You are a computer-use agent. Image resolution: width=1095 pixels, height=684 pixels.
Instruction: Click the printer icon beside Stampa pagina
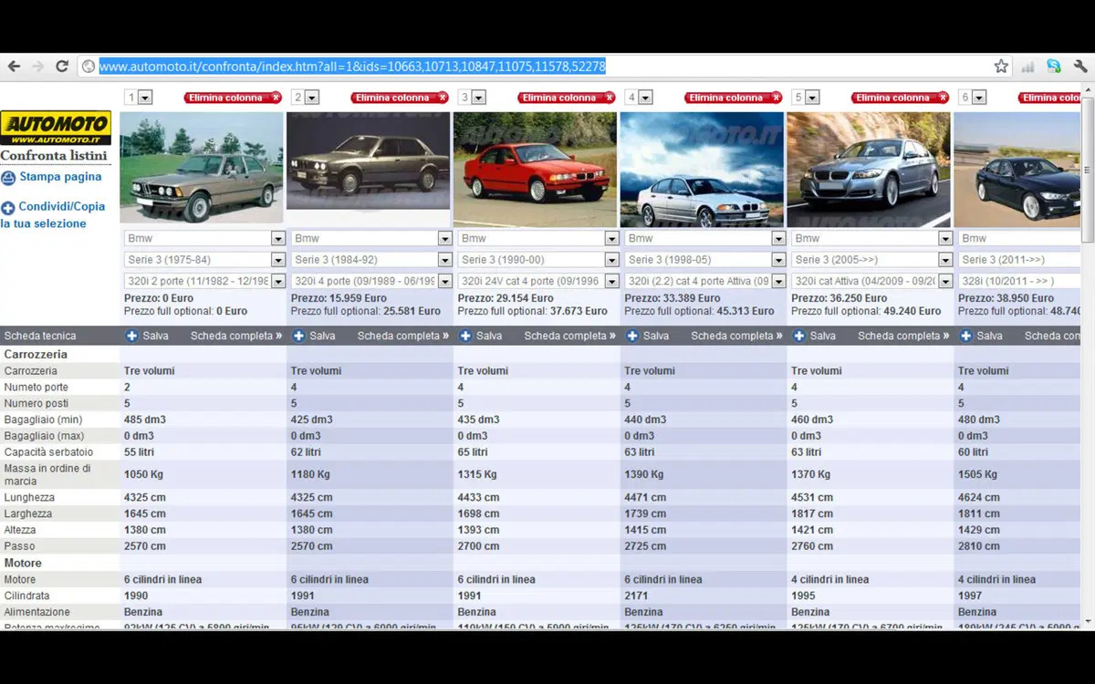pos(8,178)
